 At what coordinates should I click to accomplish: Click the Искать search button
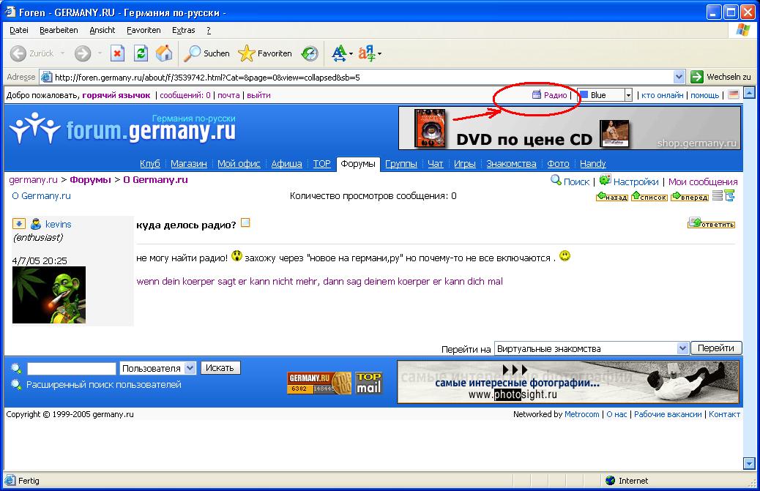pos(220,368)
